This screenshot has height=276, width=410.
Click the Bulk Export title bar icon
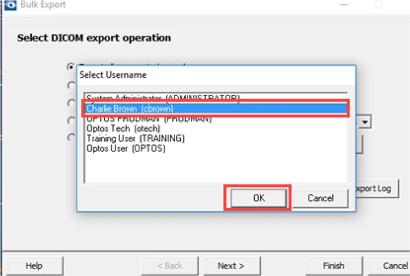pos(9,5)
